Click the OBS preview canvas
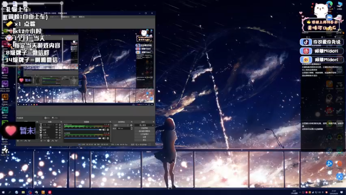This screenshot has height=195, width=346. coord(85,67)
